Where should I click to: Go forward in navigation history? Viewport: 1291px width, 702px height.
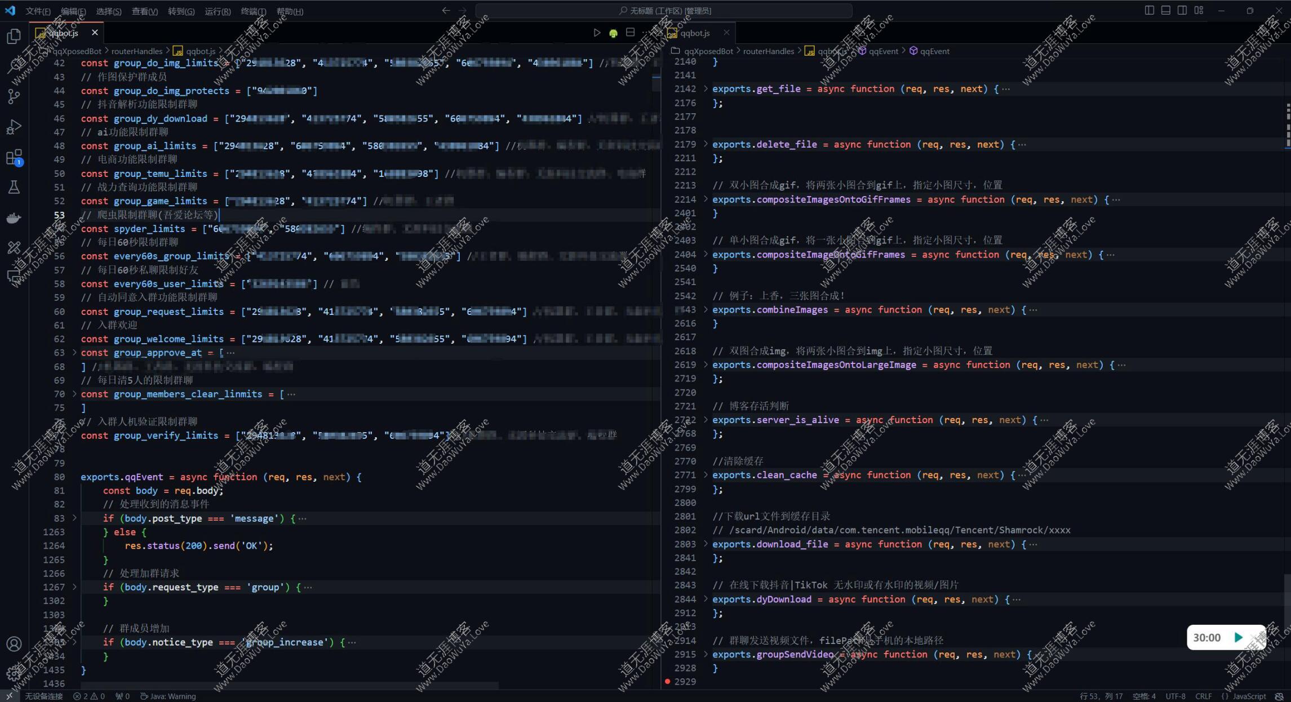pyautogui.click(x=463, y=11)
